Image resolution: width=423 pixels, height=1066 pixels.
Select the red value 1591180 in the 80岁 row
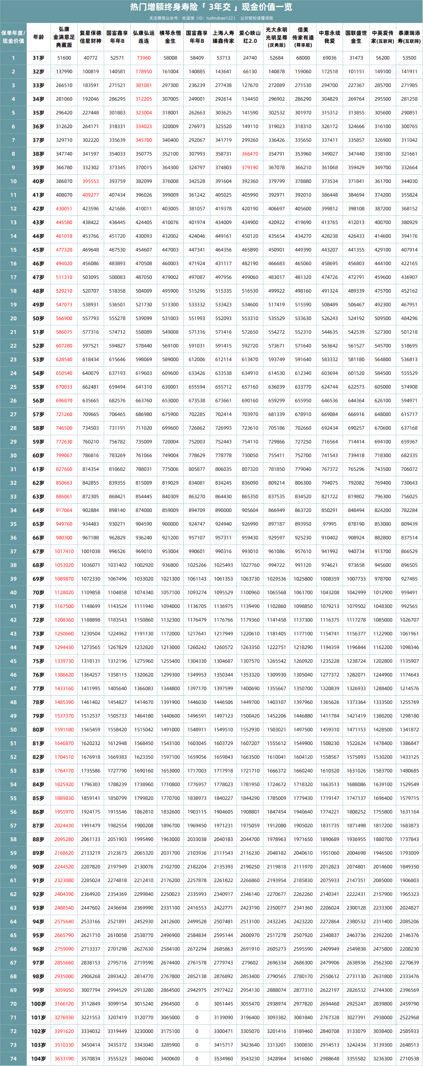pyautogui.click(x=64, y=729)
